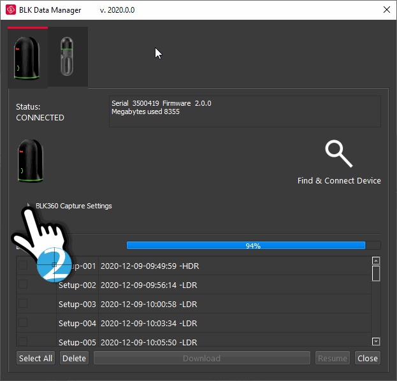Click the connected BLK360 device image

[31, 161]
